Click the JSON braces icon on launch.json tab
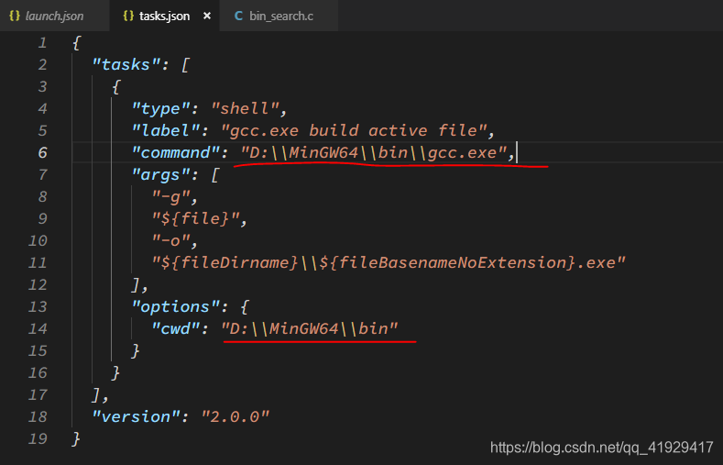The width and height of the screenshot is (723, 465). click(x=15, y=16)
